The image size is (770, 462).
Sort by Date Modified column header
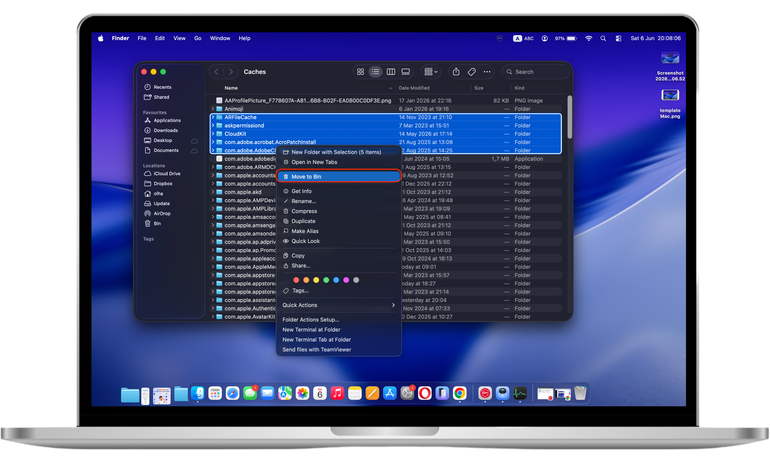click(x=433, y=88)
